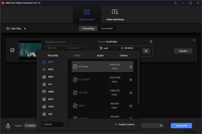Image resolution: width=202 pixels, height=134 pixels.
Task: Expand the Add Files dropdown arrow
Action: coord(25,29)
